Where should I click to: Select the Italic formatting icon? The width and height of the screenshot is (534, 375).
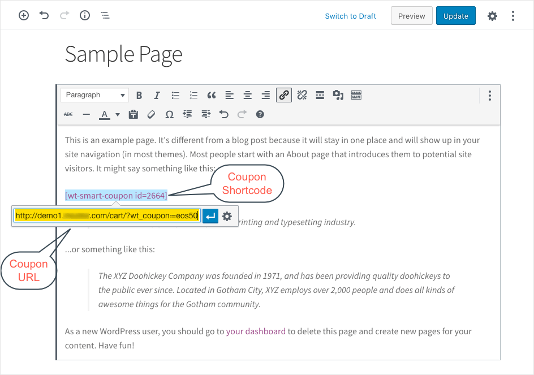157,95
